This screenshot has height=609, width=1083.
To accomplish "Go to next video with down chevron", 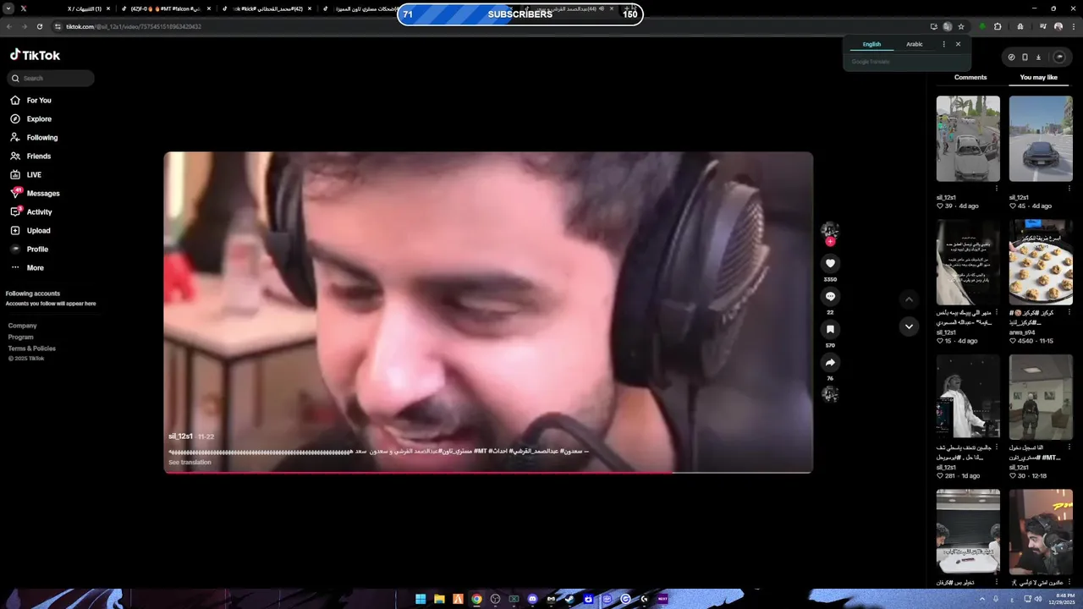I will coord(909,326).
